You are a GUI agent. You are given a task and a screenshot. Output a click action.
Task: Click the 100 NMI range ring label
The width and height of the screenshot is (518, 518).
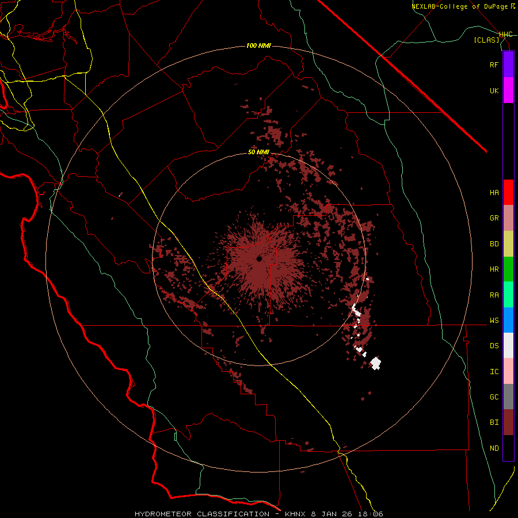pos(258,45)
